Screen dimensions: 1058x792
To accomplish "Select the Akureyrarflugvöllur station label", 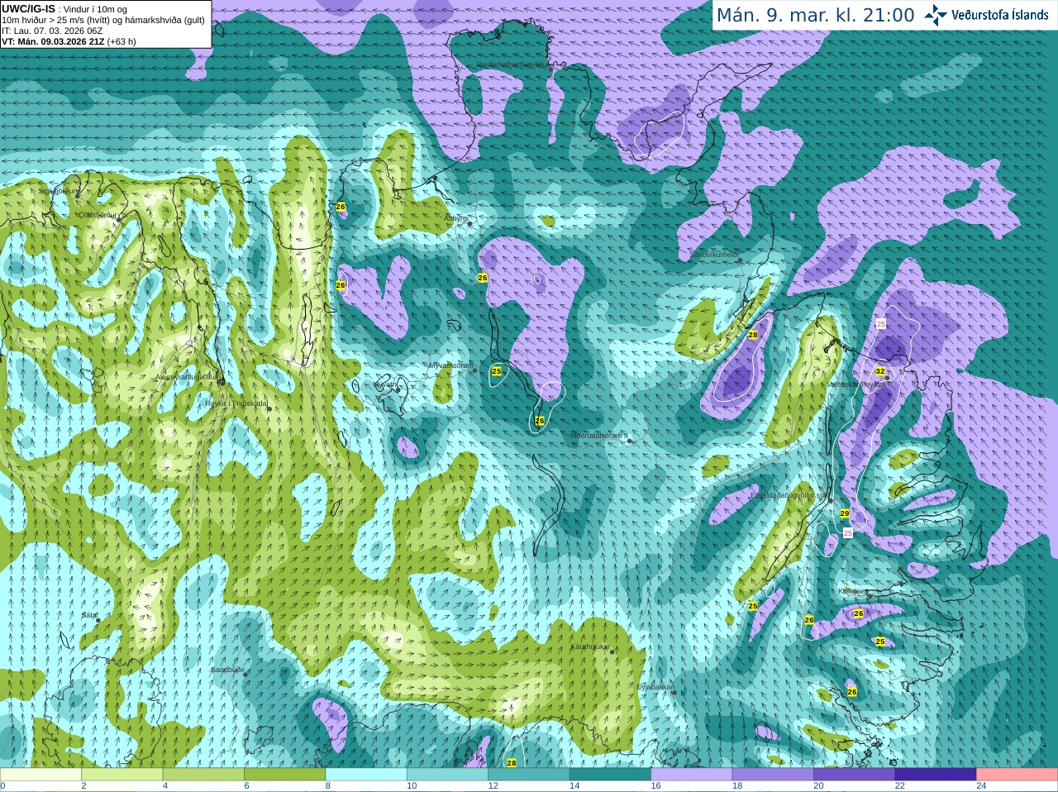I will pos(188,377).
